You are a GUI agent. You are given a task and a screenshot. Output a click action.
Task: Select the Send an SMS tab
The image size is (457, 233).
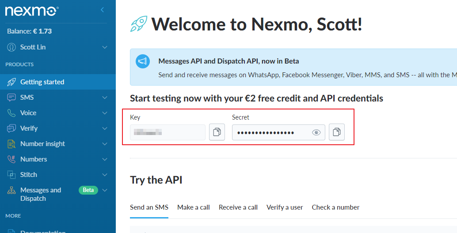coord(149,207)
